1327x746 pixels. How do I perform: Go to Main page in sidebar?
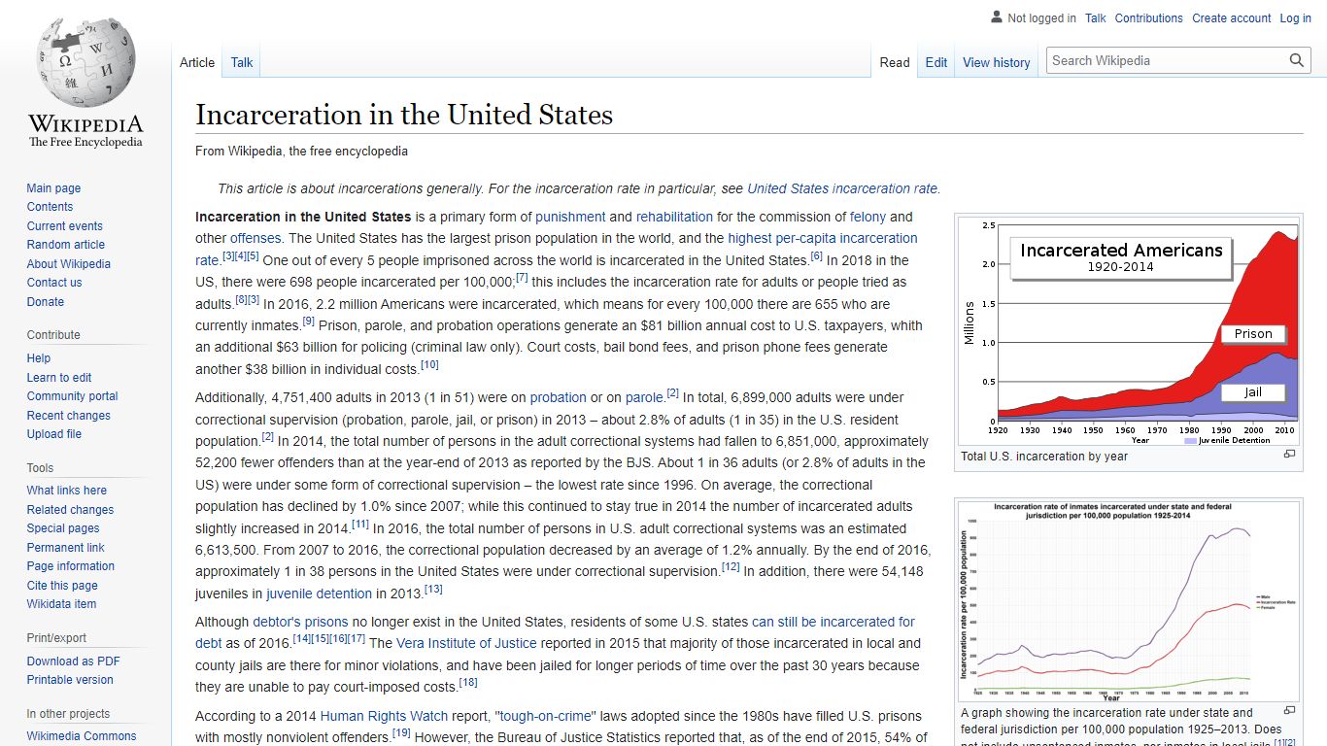pyautogui.click(x=53, y=188)
